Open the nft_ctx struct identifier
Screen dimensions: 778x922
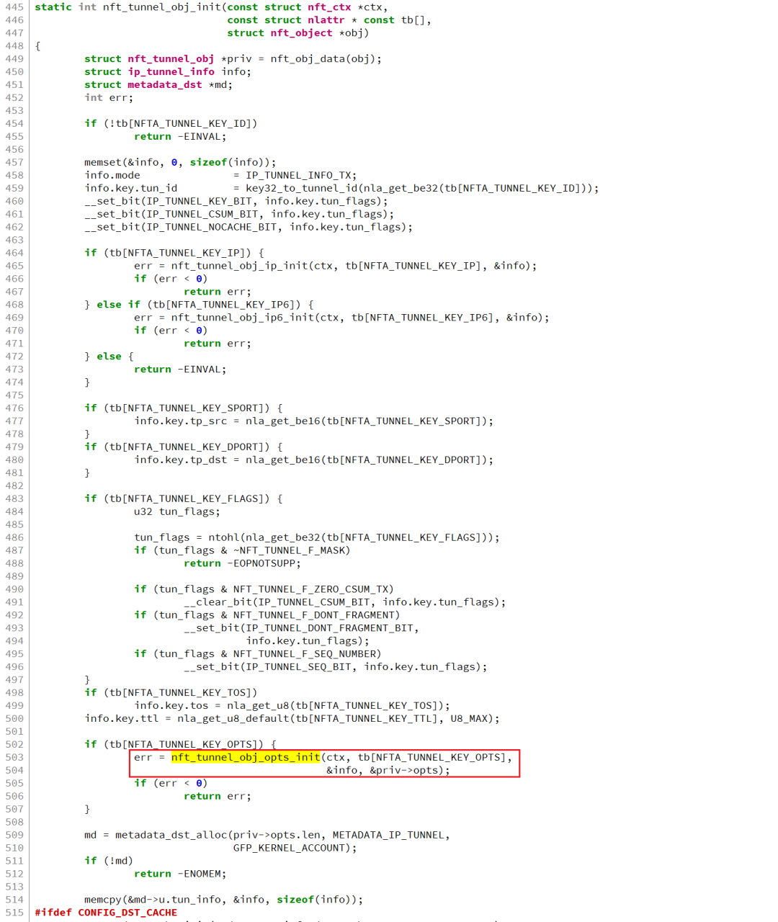[x=330, y=6]
